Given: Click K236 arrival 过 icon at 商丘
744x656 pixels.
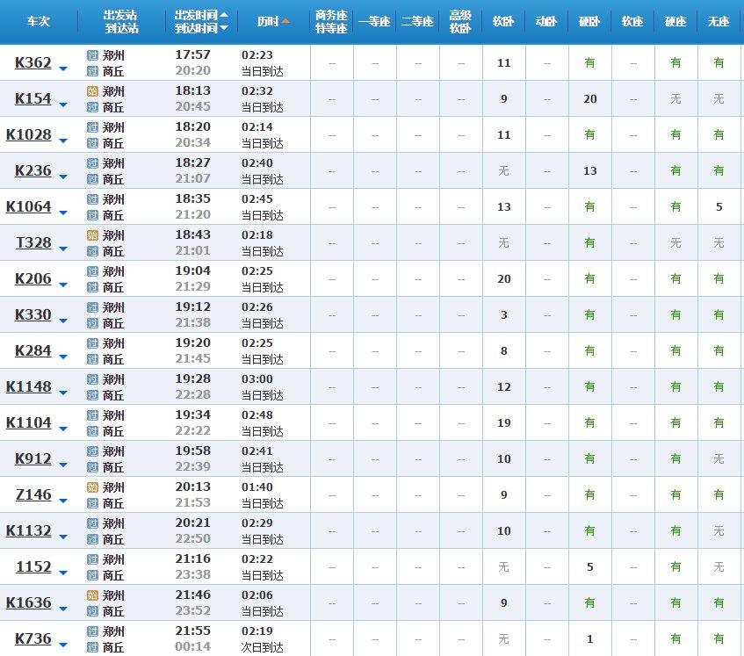Looking at the screenshot, I should 92,179.
